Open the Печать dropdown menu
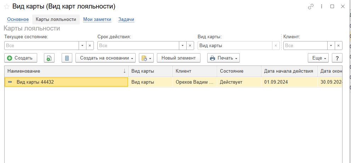 (223, 58)
